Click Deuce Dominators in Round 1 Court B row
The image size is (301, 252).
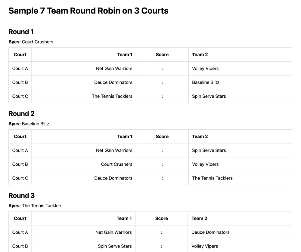pos(113,82)
